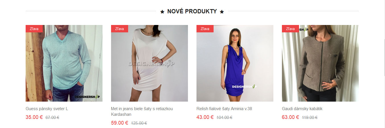Open the Gaudi brown jacket photo

(320, 63)
